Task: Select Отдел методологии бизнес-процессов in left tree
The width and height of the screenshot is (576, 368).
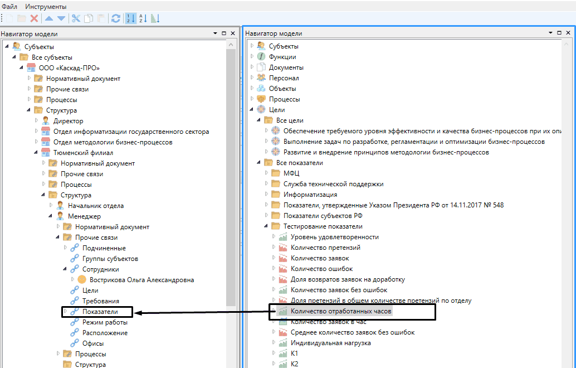Action: click(113, 142)
